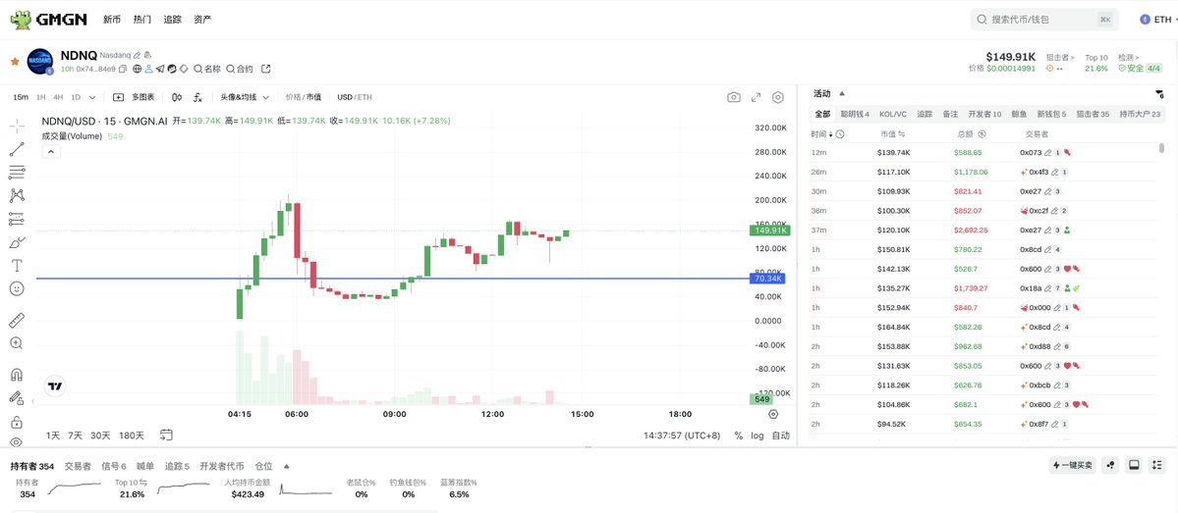Select the ruler measure tool
Viewport: 1178px width, 513px height.
tap(17, 320)
